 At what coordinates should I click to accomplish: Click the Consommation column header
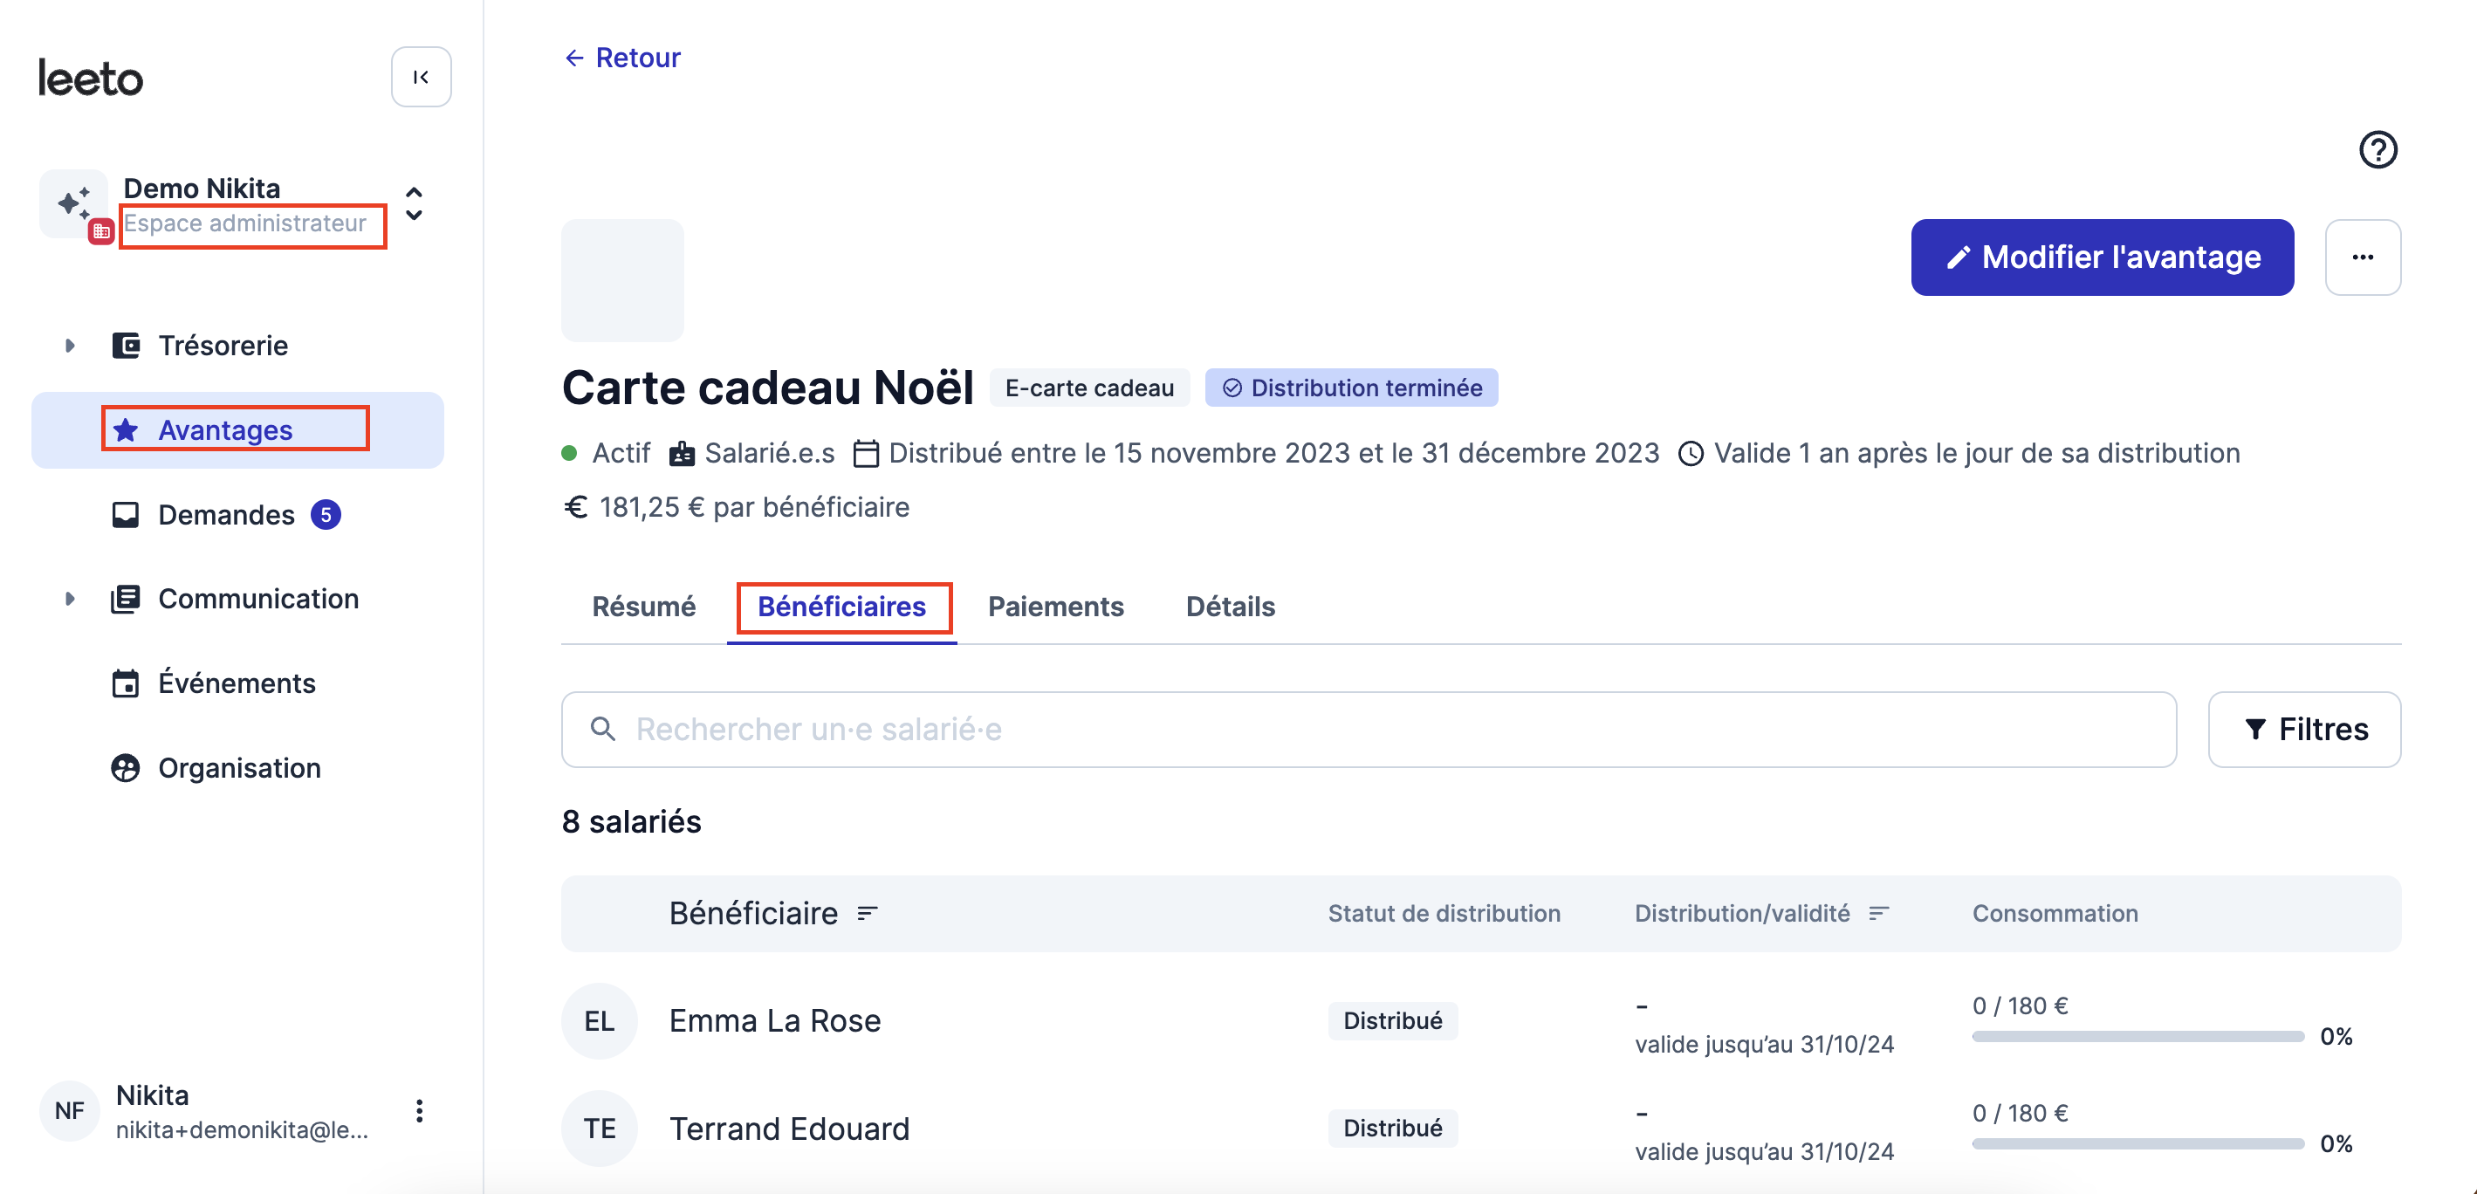pos(2055,913)
